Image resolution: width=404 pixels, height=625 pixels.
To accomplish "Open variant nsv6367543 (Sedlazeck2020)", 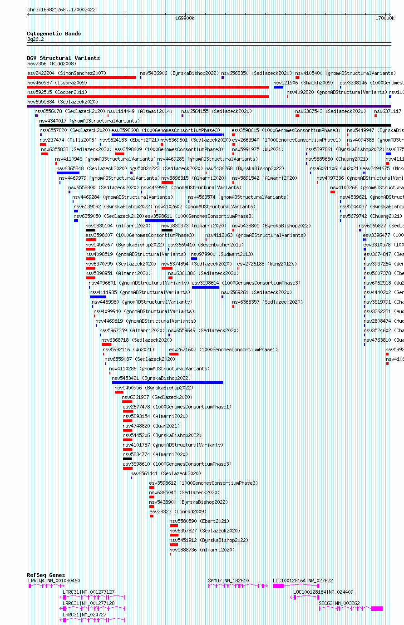I will click(x=330, y=111).
